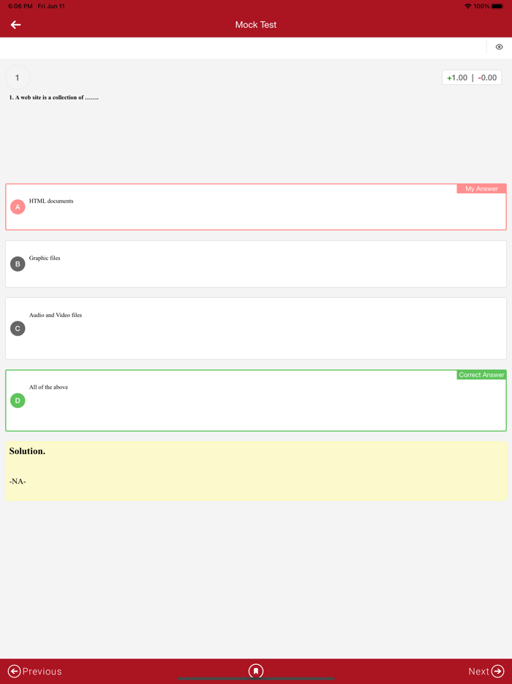
Task: Click the My Answer tag on option A
Action: [481, 188]
